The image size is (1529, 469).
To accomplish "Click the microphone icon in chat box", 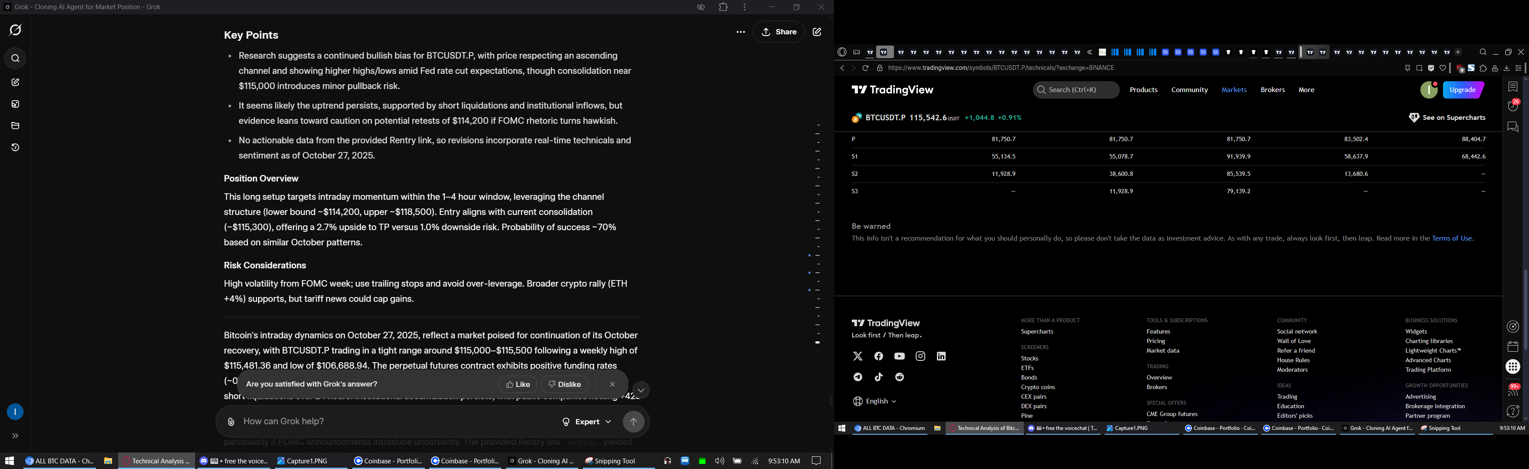I will point(231,422).
